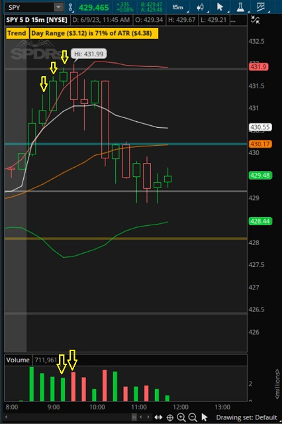Open the Drawing set: Default menu

tap(246, 417)
